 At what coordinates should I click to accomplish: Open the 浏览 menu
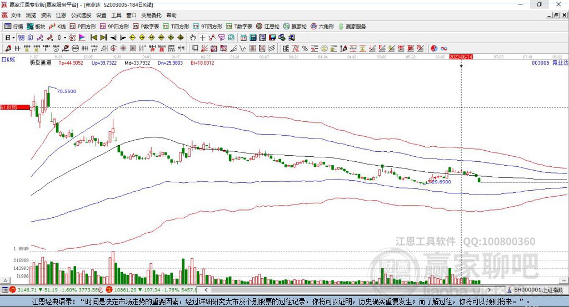[x=31, y=15]
